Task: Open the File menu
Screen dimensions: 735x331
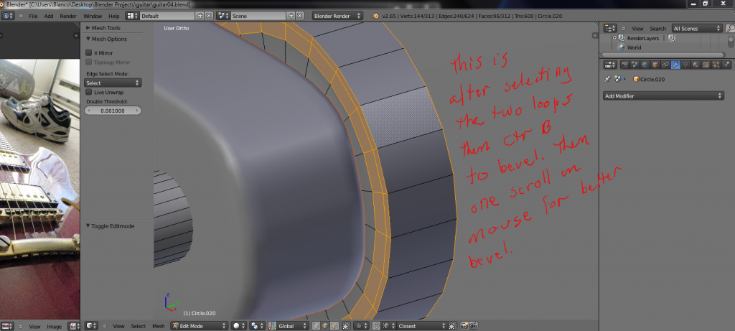Action: [33, 15]
